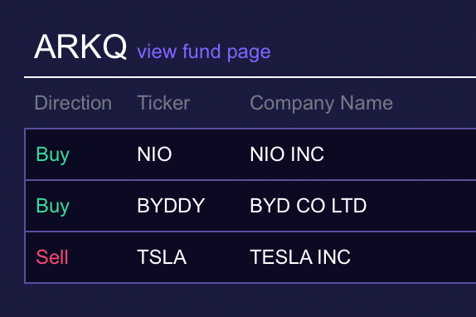The image size is (476, 317).
Task: Click the letter Q in ARKQ title
Action: pyautogui.click(x=114, y=46)
